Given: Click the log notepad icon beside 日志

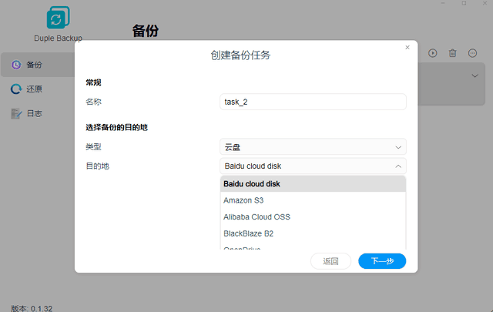Looking at the screenshot, I should (x=16, y=113).
